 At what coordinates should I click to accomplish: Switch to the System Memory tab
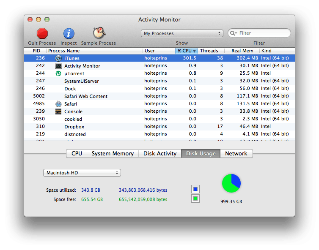(x=113, y=154)
